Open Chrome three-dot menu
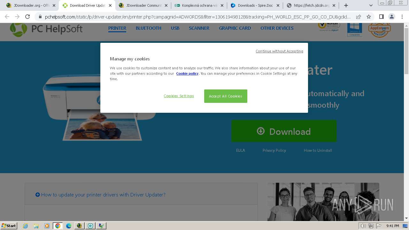Screen dimensions: 409x230 tap(402, 17)
